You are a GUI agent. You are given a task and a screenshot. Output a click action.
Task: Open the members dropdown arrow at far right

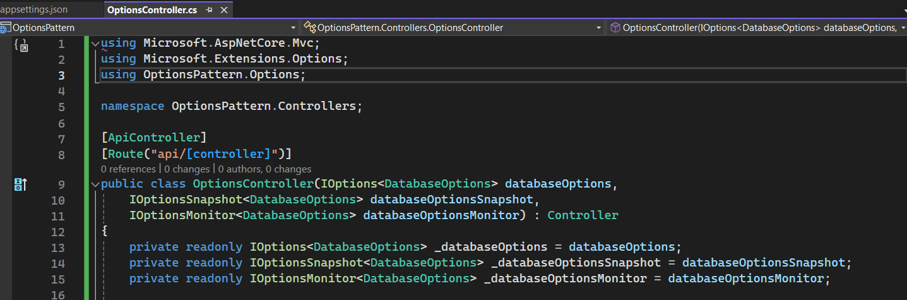pos(902,28)
